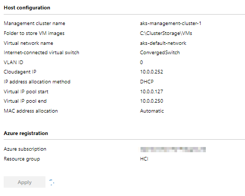Click the C:\ClusterStorage\VMs folder path

point(166,33)
